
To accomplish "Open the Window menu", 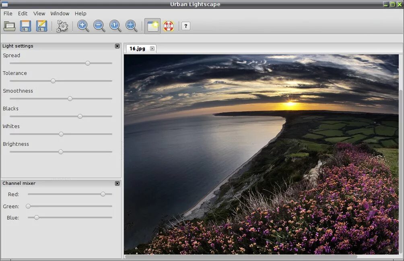I will coord(60,13).
